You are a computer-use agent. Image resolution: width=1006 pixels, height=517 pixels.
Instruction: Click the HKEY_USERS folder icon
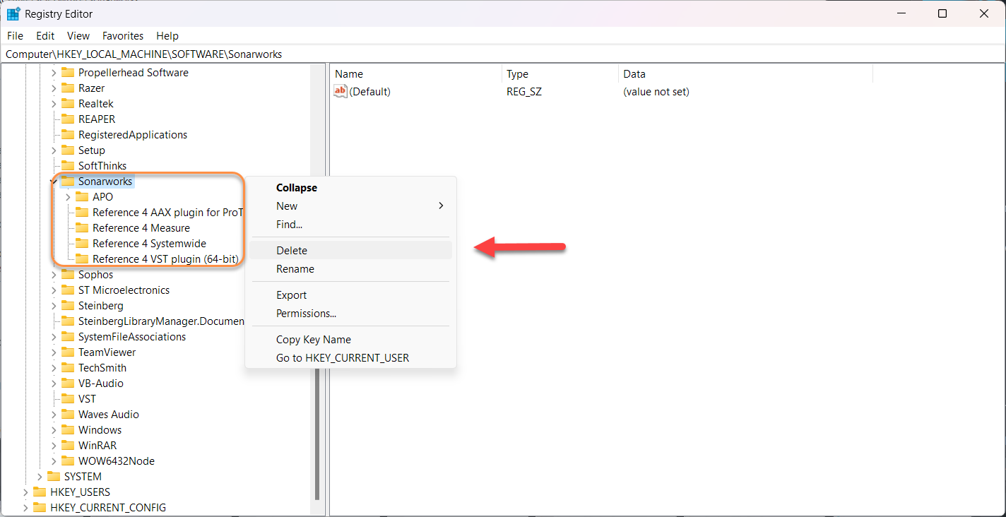pos(40,492)
